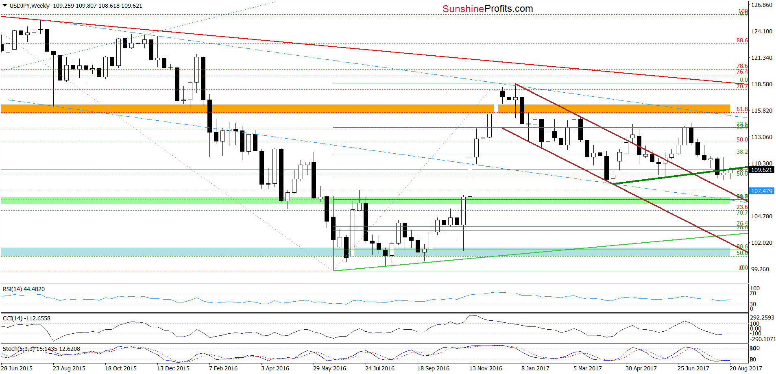The image size is (776, 374).
Task: Click the RSI(14) 44.4820 indicator label
Action: click(x=24, y=289)
